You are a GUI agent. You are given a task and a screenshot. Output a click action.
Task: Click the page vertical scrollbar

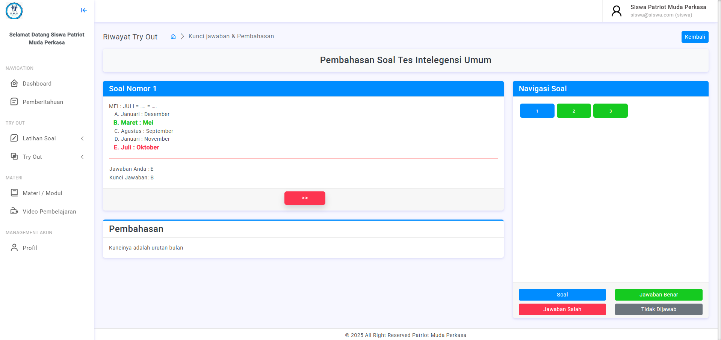[x=719, y=170]
